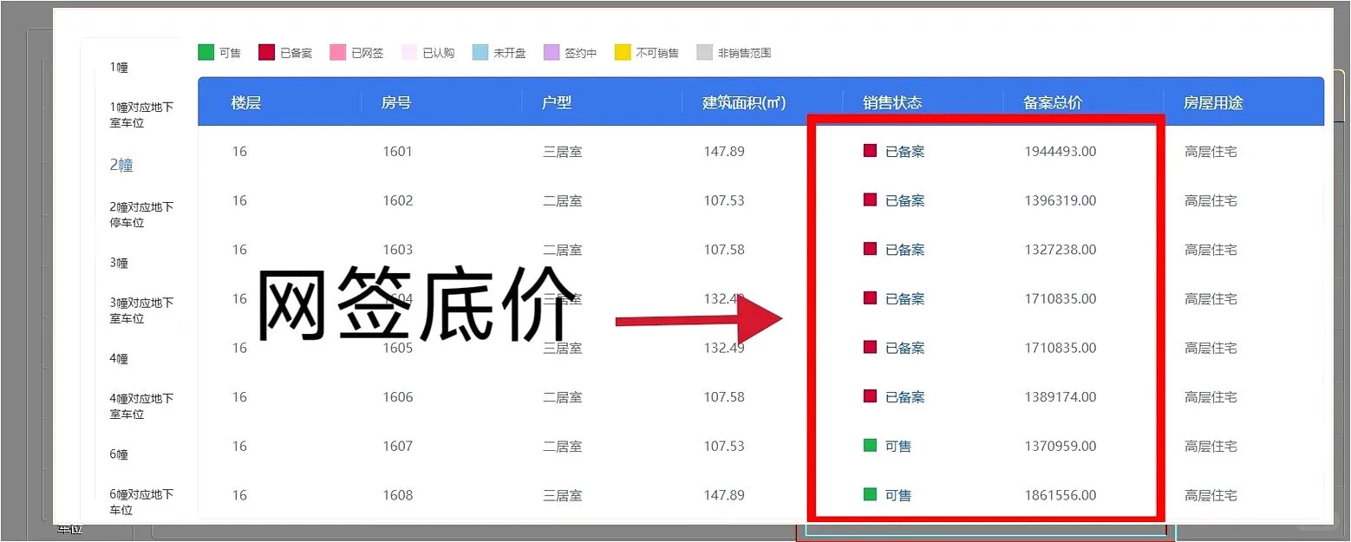This screenshot has width=1351, height=542.
Task: Click the purple 签约中 legend swatch
Action: point(551,52)
